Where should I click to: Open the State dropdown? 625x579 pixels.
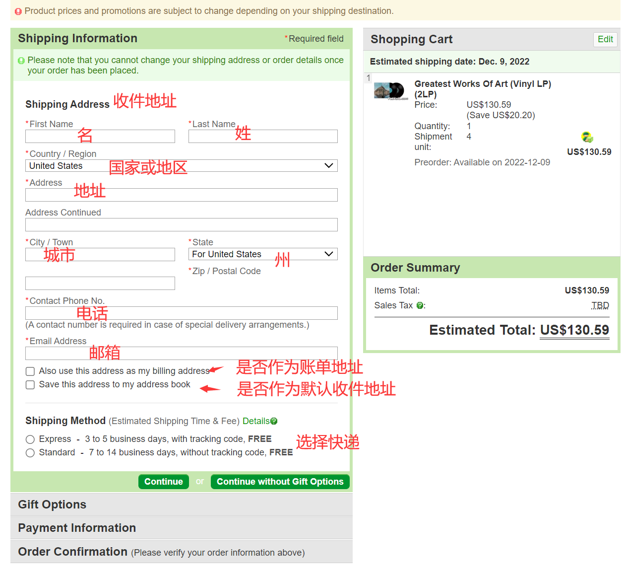pos(328,254)
